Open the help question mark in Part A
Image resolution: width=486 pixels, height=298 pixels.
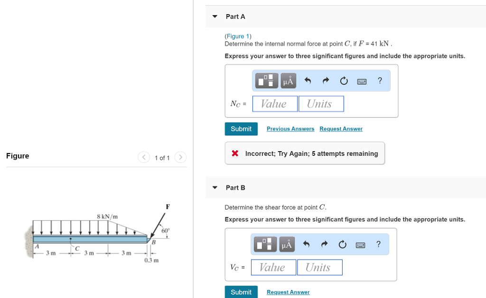[x=380, y=81]
